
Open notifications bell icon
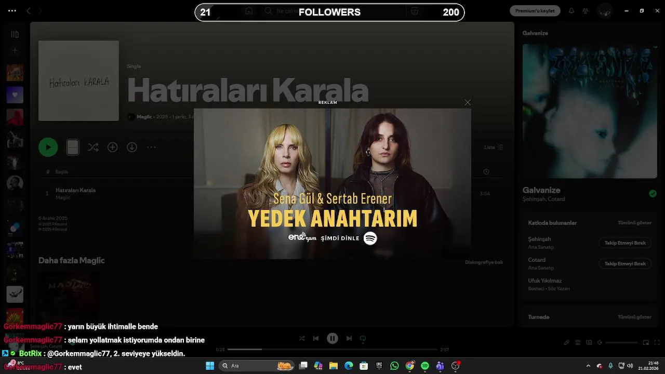tap(571, 10)
